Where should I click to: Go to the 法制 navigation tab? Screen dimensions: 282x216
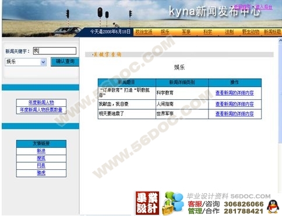pos(229,32)
